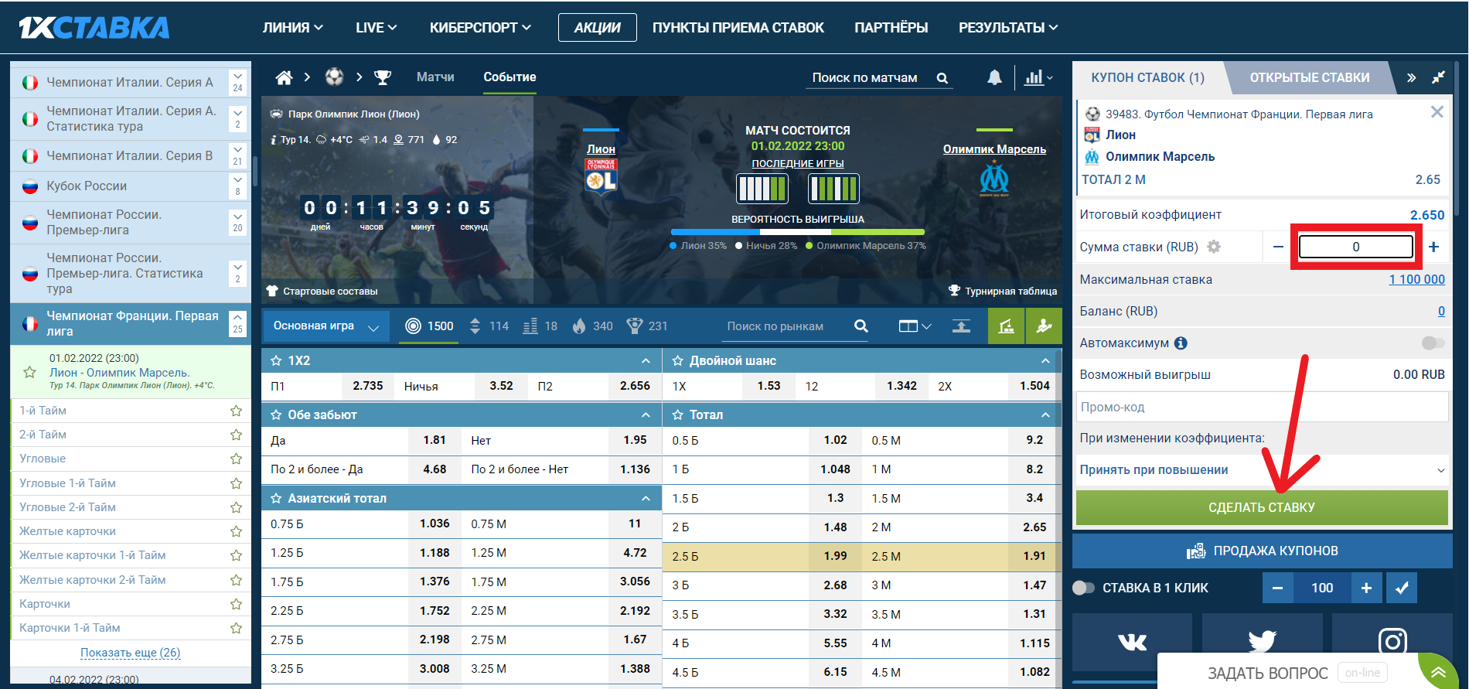Collapse the Тотал market section

pos(1045,415)
